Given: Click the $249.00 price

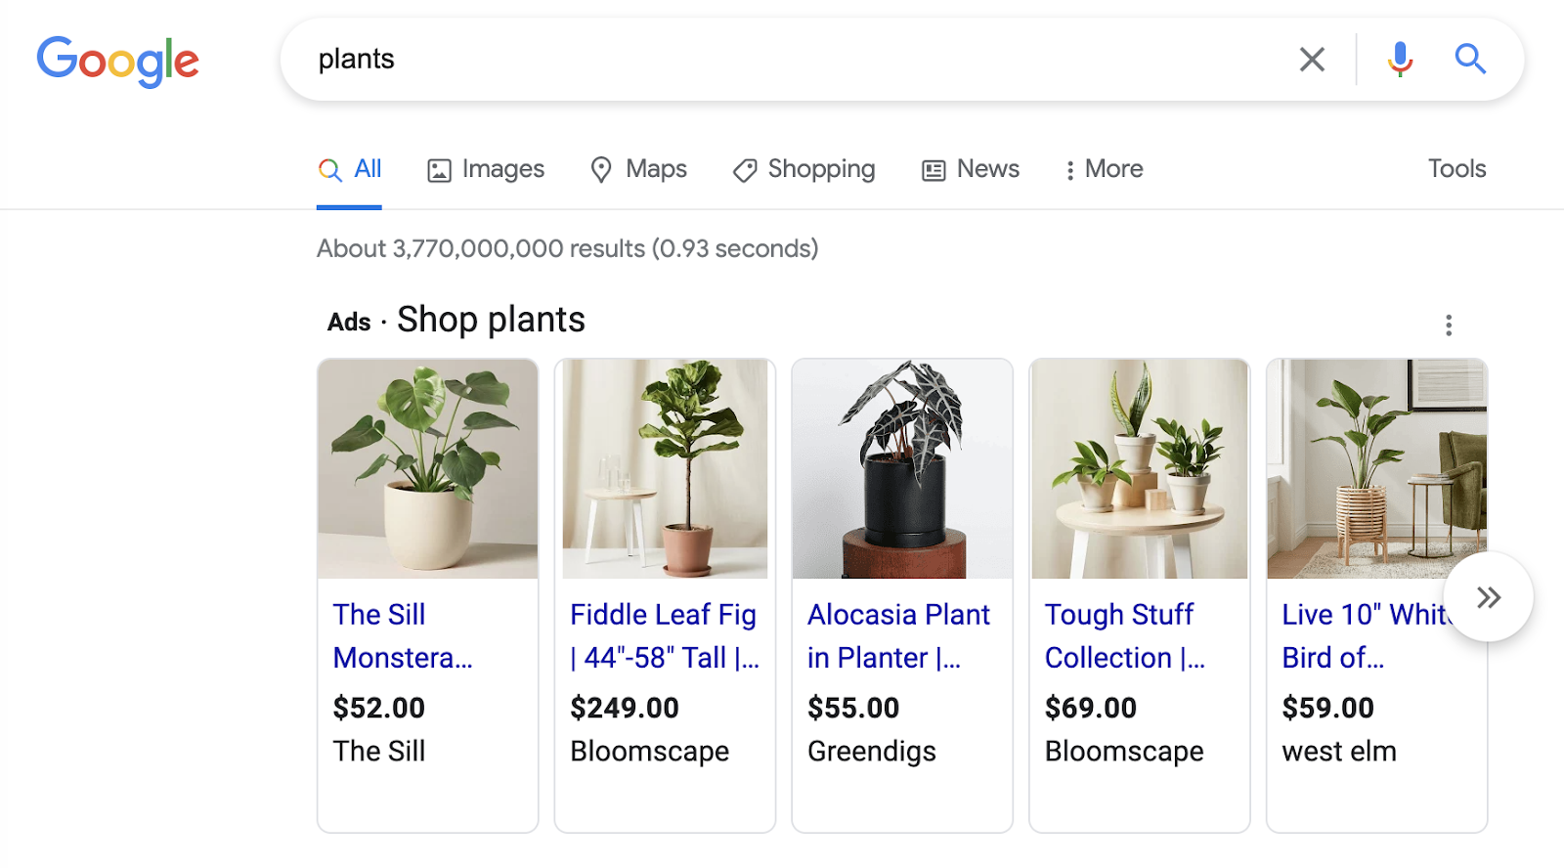Looking at the screenshot, I should coord(625,708).
